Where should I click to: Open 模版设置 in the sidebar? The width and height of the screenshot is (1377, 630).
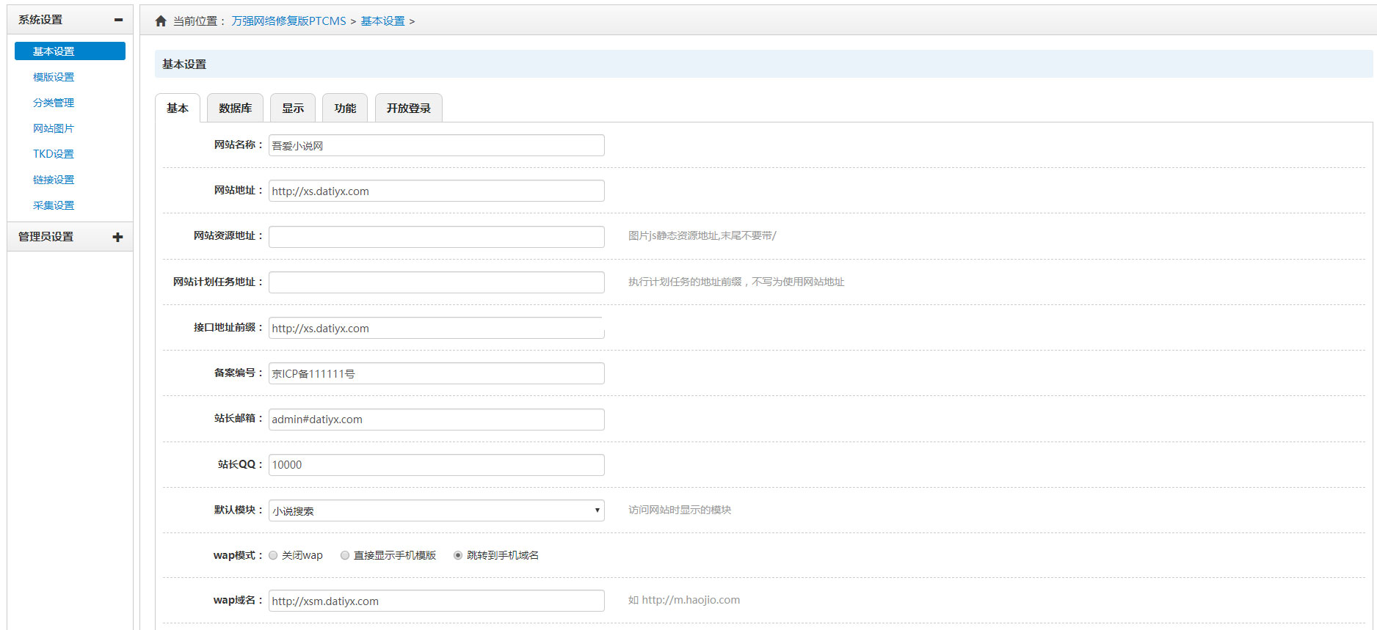tap(54, 77)
